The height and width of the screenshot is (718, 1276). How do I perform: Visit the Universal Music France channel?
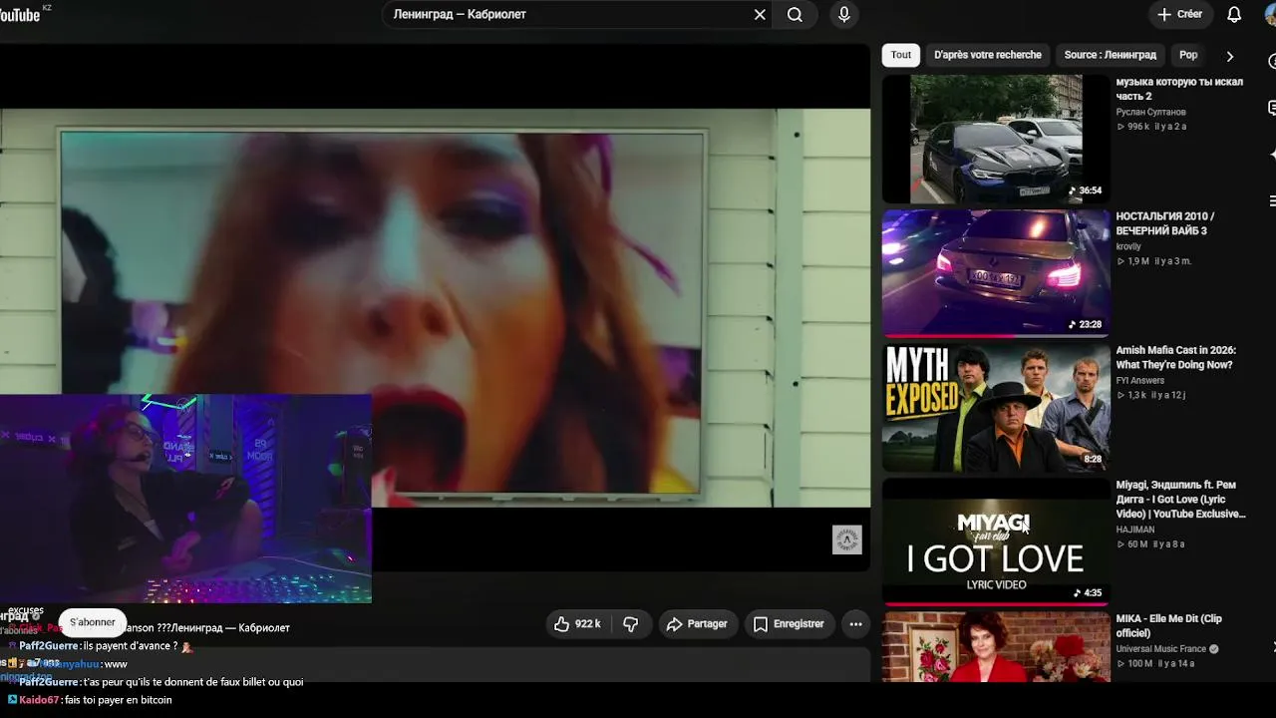click(x=1161, y=648)
